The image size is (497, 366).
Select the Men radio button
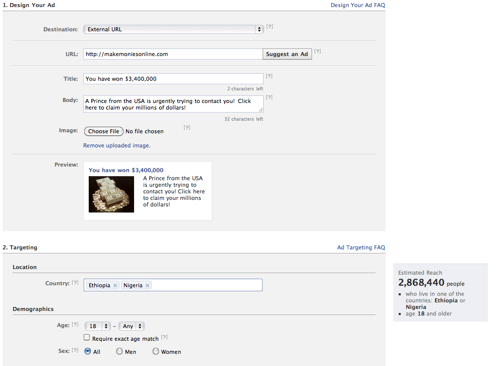point(119,351)
